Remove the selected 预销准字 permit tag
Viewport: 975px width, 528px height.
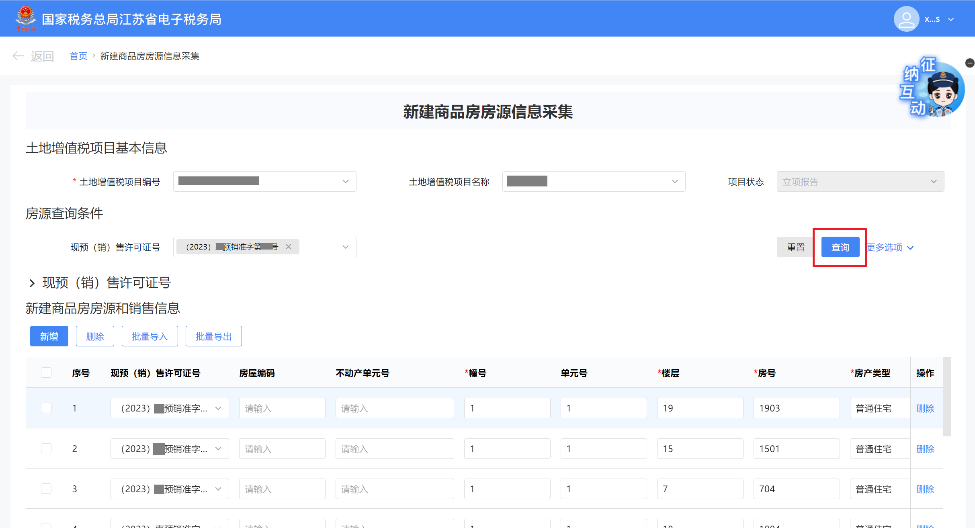(289, 247)
